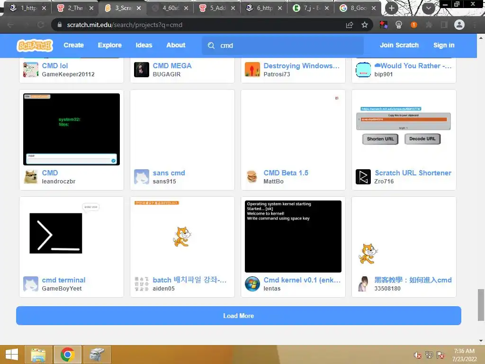This screenshot has height=364, width=485.
Task: Open the tab search dropdown arrow
Action: point(428,9)
